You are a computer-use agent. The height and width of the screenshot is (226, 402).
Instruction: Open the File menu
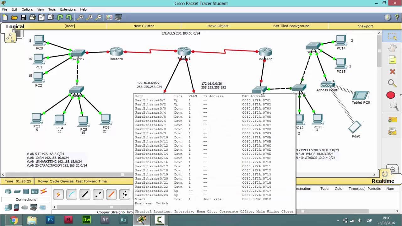coord(5,9)
